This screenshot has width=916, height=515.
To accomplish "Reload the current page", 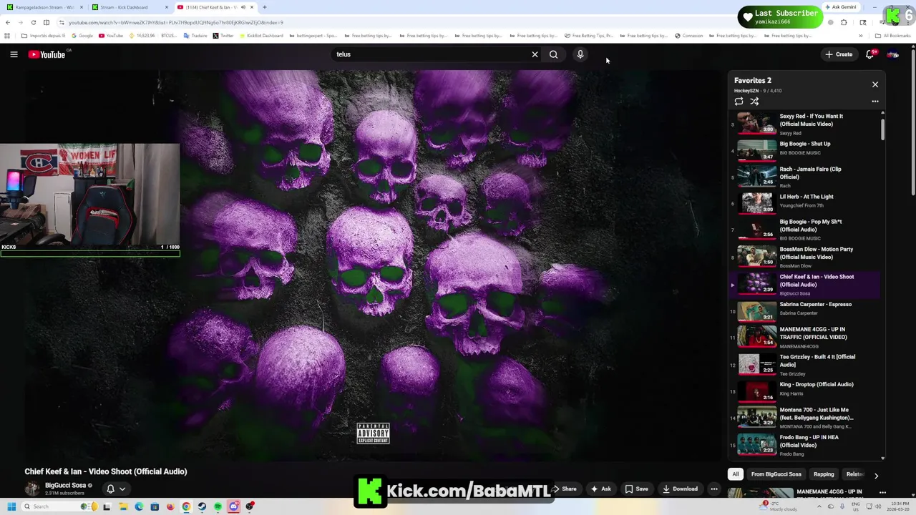I will [x=34, y=22].
